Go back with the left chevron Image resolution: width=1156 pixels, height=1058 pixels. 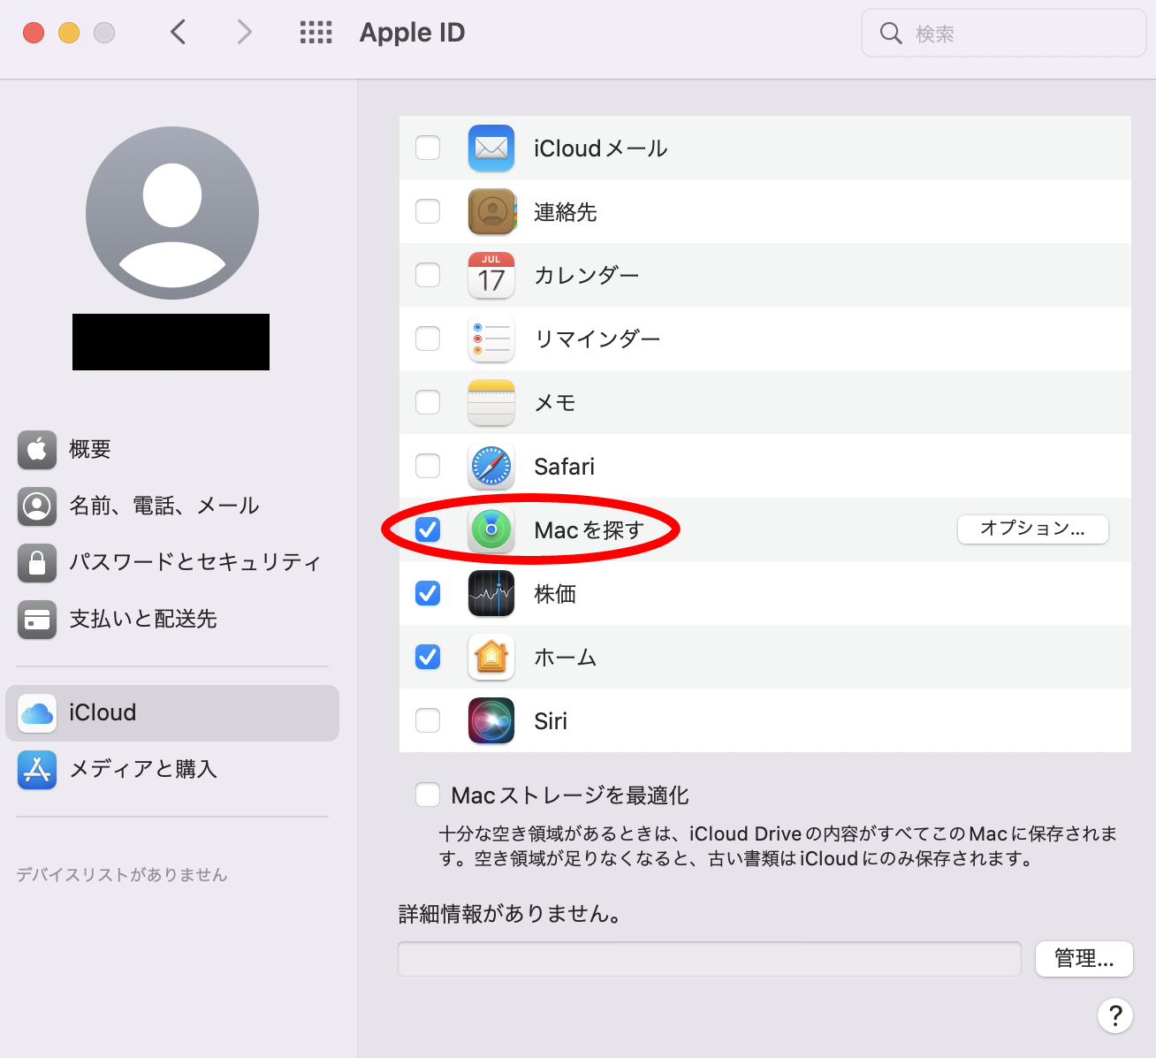[179, 33]
